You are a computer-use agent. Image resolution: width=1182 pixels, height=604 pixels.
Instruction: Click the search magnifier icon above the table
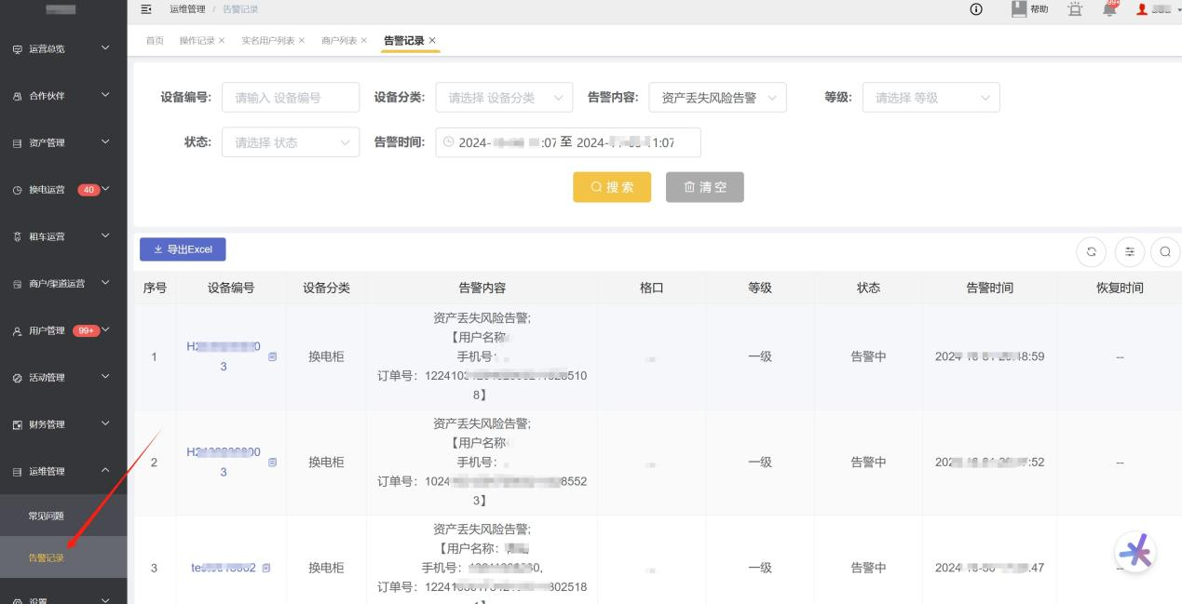coord(1164,251)
